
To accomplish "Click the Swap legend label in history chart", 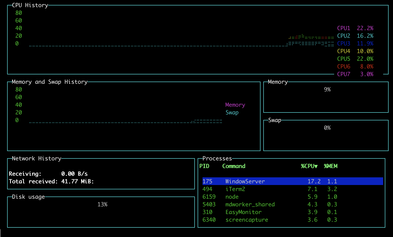I will 232,112.
